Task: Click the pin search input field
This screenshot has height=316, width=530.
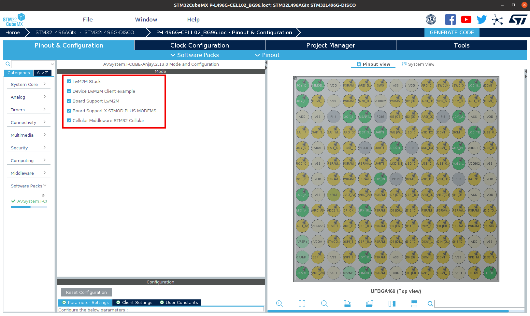Action: coord(480,304)
